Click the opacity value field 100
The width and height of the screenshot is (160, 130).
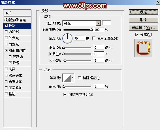(99, 30)
